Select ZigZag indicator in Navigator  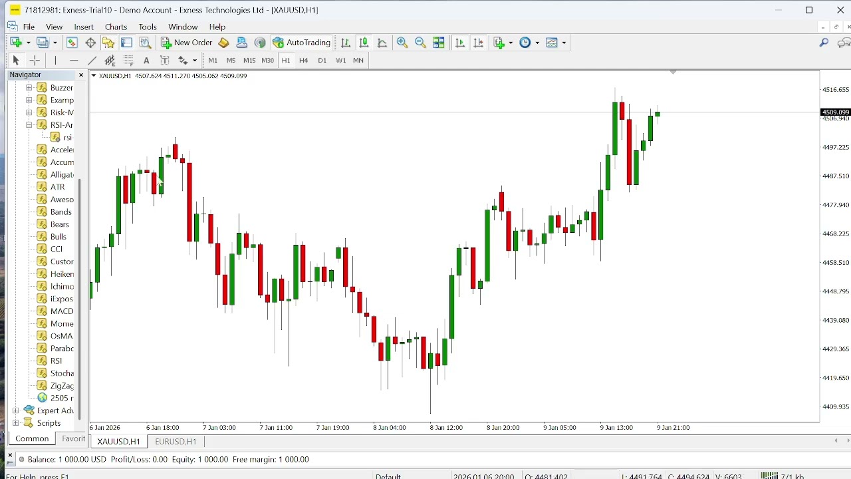click(62, 386)
